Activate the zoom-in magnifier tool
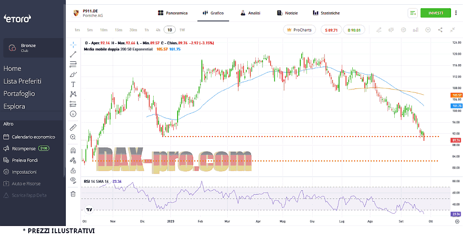Image resolution: width=463 pixels, height=235 pixels. (73, 137)
